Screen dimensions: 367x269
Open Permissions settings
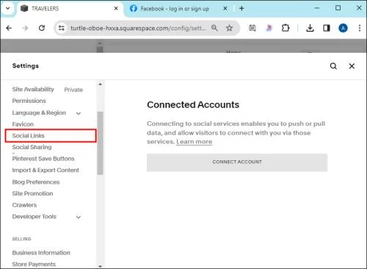coord(29,101)
